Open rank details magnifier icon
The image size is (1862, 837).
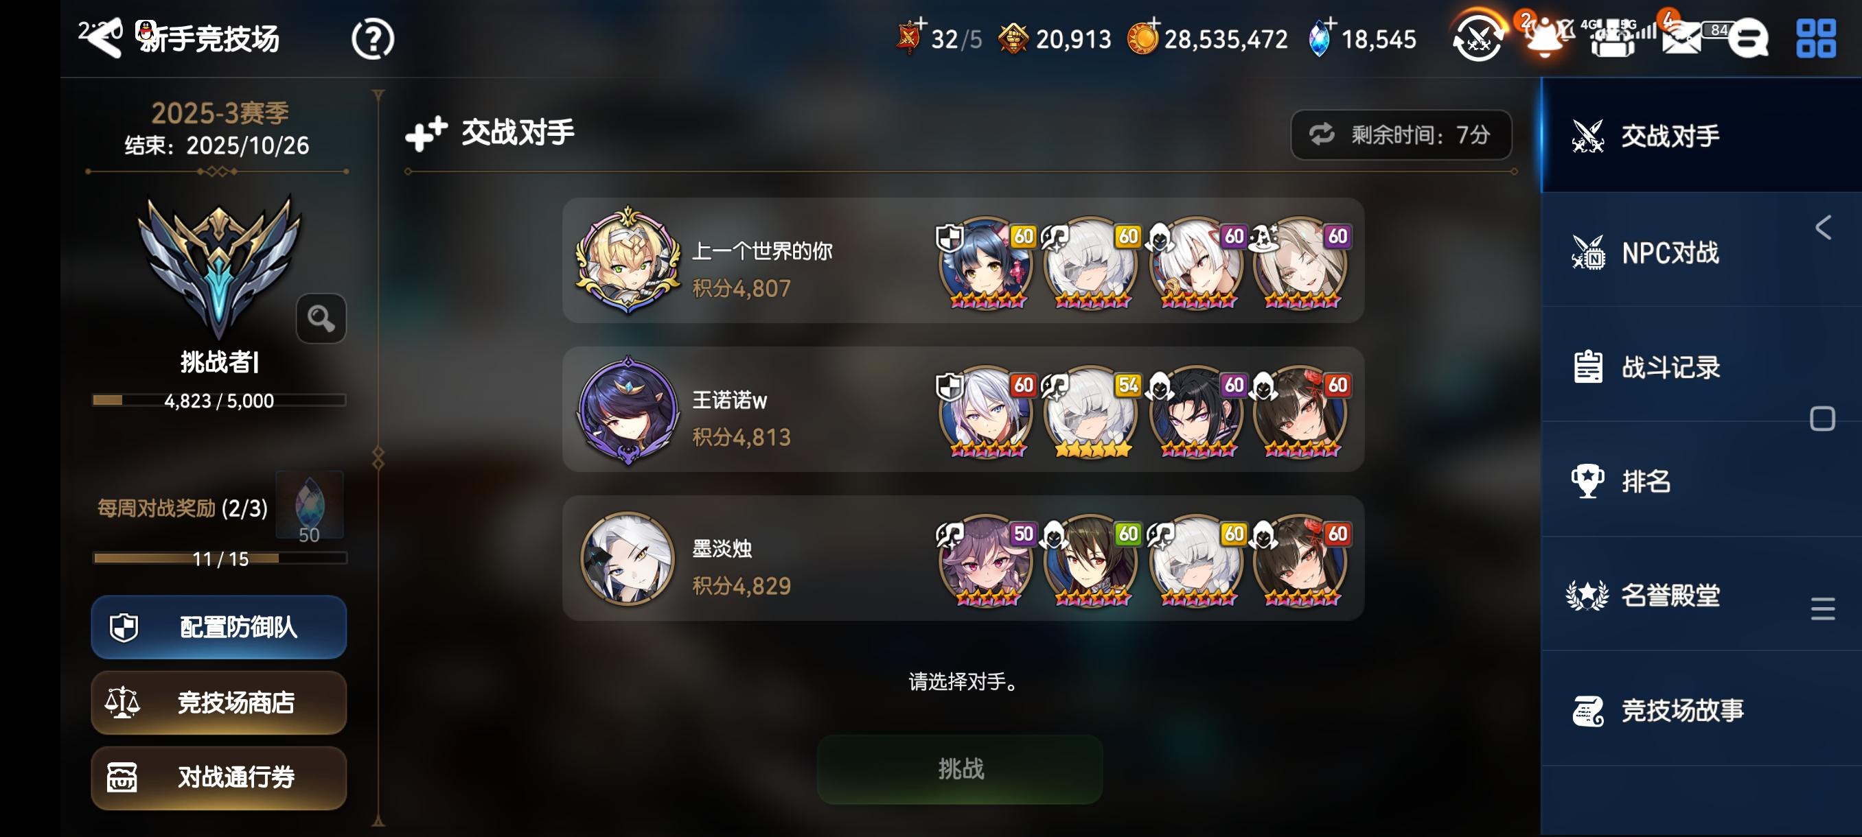pos(321,318)
